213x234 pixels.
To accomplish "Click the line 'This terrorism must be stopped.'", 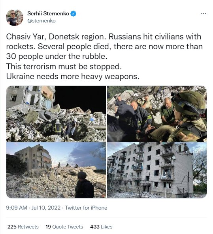I will coord(64,67).
